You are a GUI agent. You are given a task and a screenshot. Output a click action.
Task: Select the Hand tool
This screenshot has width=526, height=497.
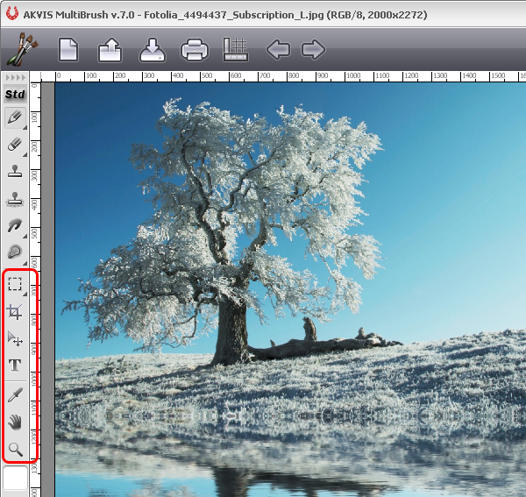15,422
